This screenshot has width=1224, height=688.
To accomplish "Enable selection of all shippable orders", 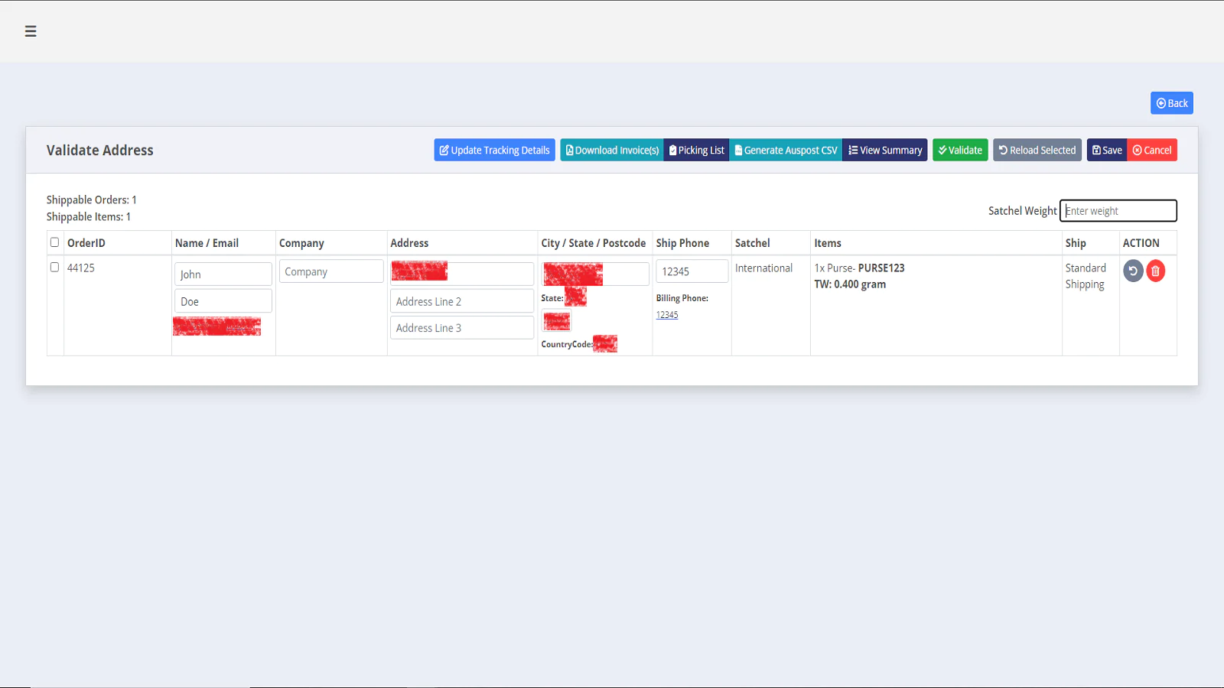I will tap(54, 242).
